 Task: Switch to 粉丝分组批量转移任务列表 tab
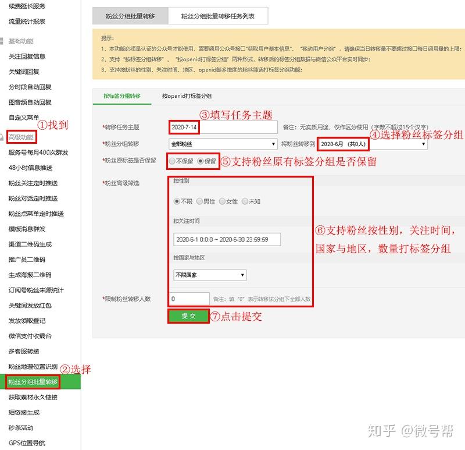pos(218,16)
